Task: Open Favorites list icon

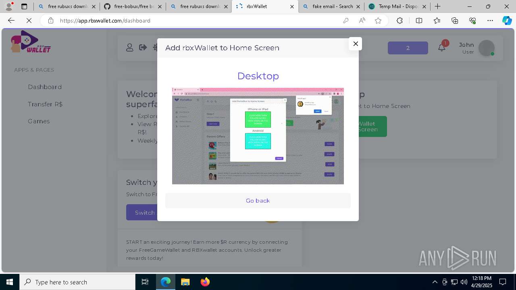Action: [437, 21]
